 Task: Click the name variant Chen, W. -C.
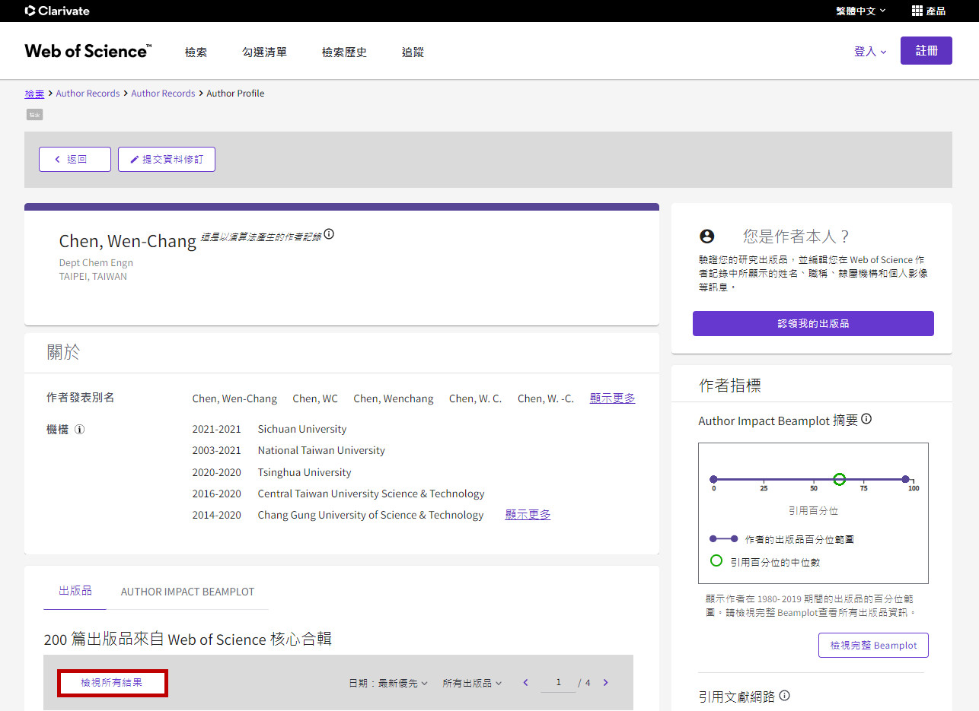546,398
